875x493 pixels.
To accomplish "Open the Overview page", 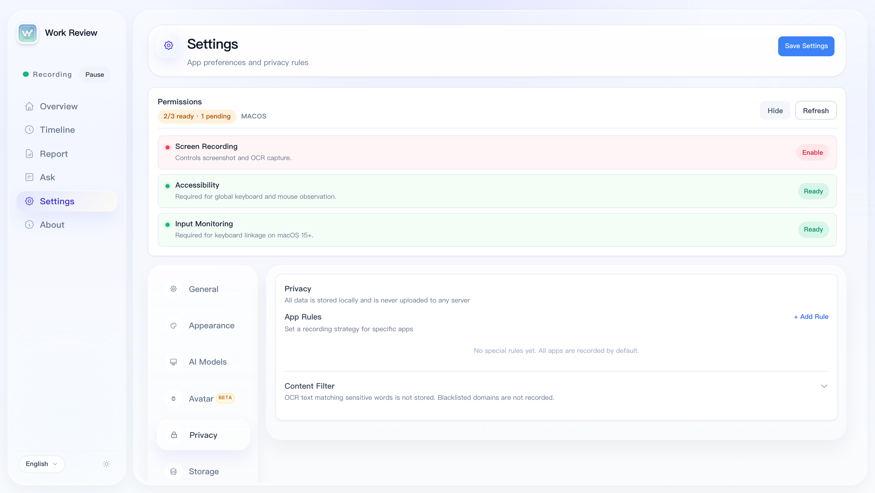I will click(67, 106).
